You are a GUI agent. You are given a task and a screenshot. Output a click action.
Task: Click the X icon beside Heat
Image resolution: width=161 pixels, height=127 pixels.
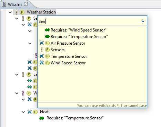[x=30, y=112]
